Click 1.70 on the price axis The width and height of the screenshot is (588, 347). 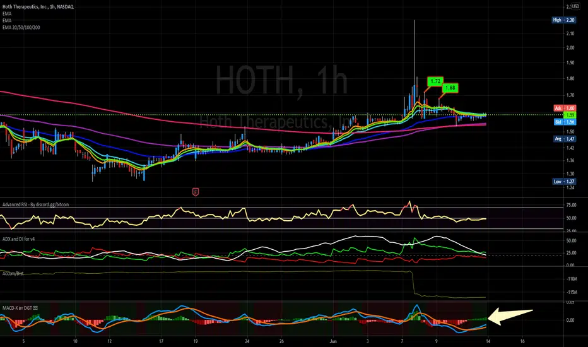pos(570,96)
